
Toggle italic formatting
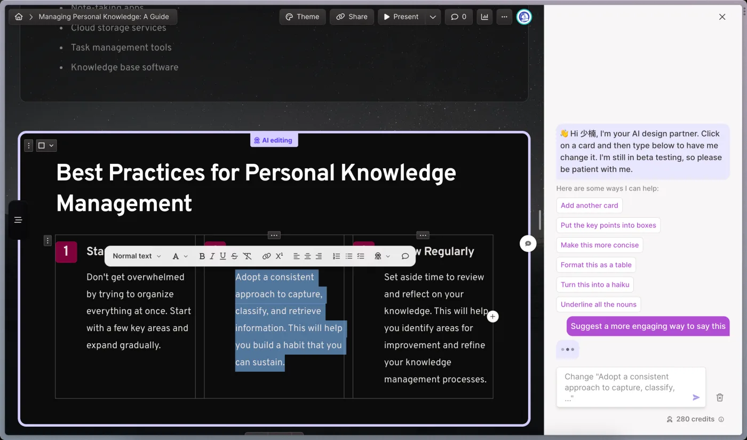coord(212,256)
